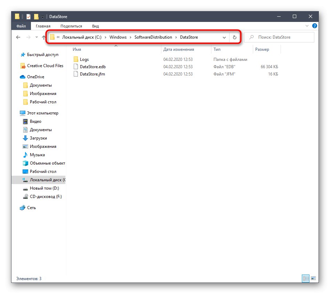Open Изображения under OneDrive
Screen dimensions: 330x294
(43, 94)
